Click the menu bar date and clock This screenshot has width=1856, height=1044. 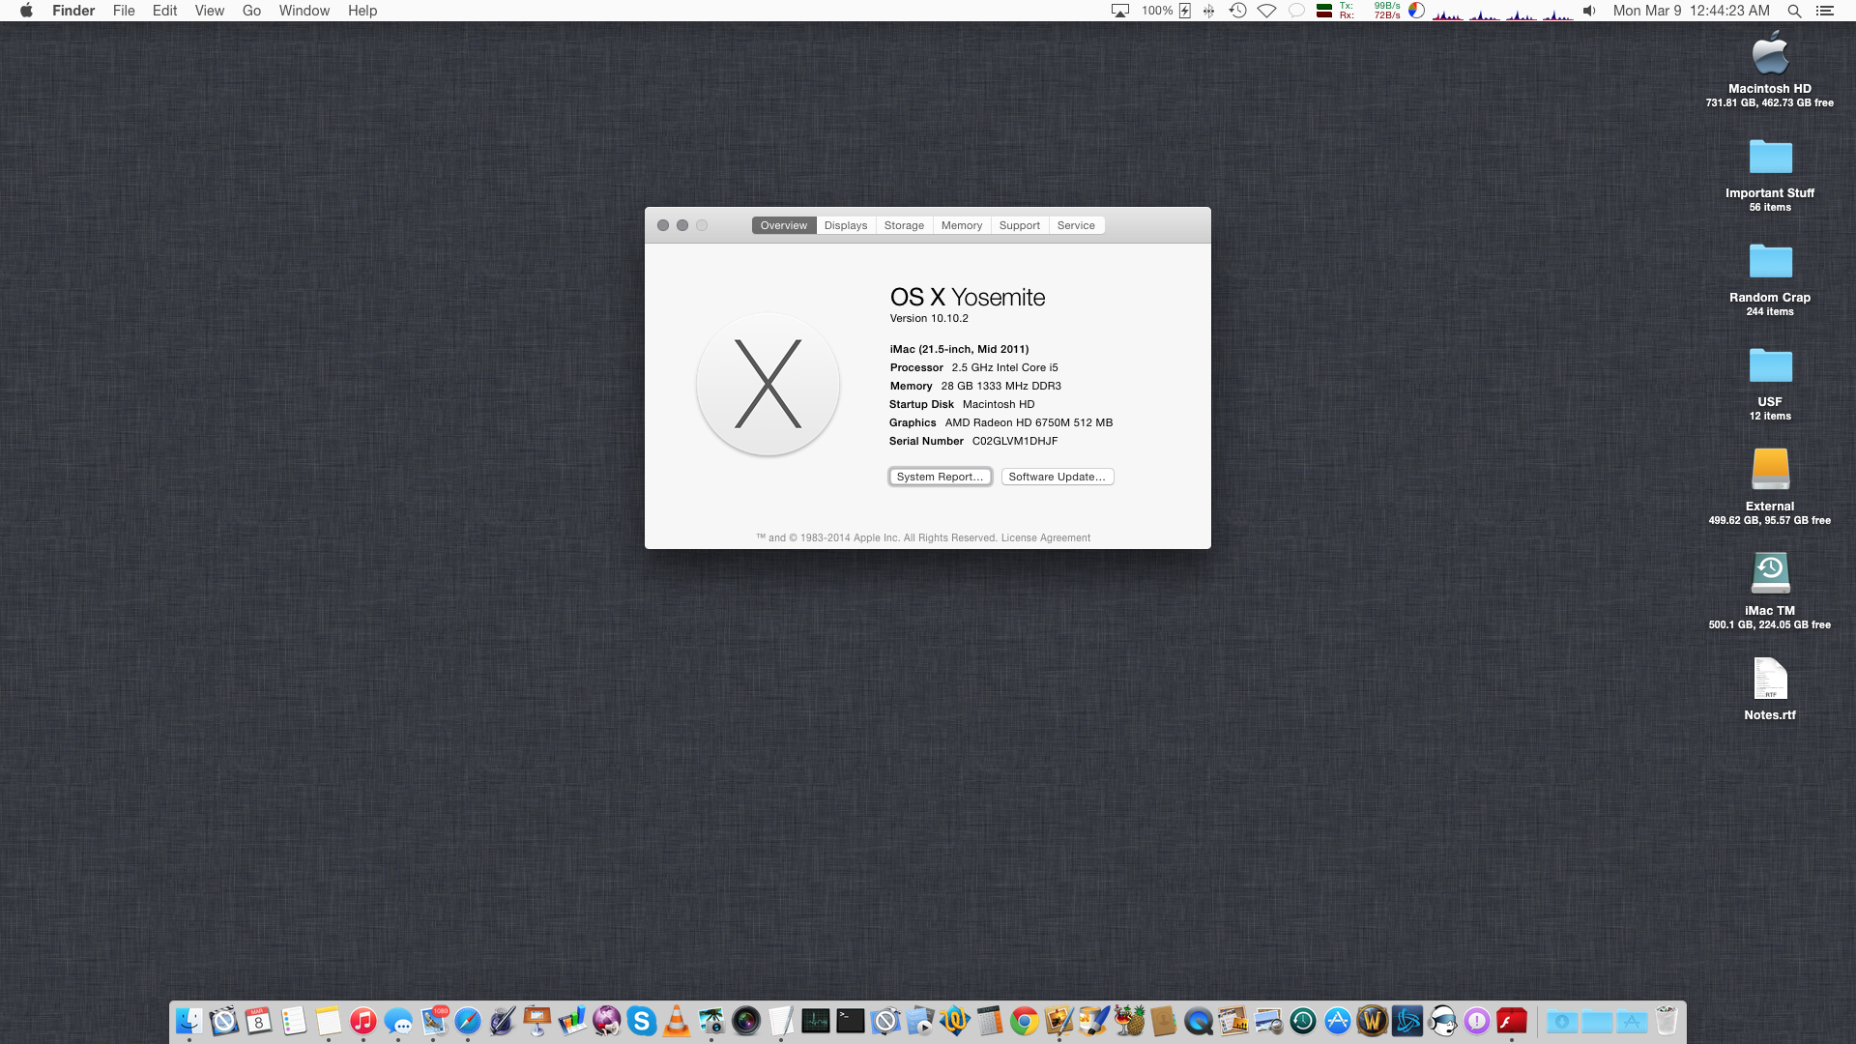click(1691, 11)
